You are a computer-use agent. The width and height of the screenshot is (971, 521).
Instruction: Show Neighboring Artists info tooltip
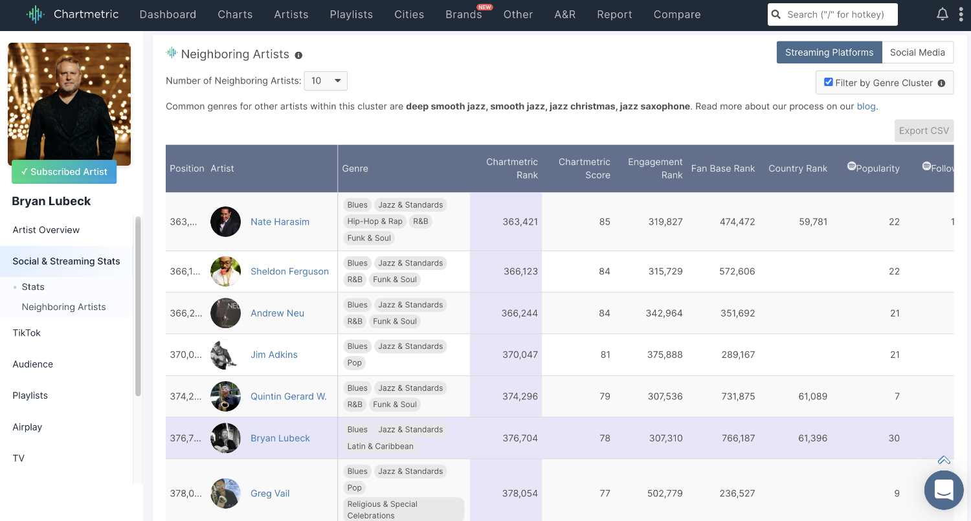(298, 55)
